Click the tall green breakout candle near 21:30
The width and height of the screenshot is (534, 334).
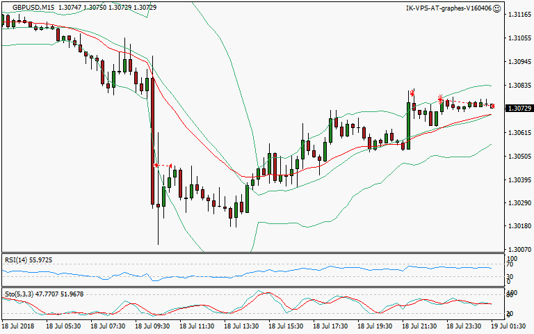tap(408, 125)
